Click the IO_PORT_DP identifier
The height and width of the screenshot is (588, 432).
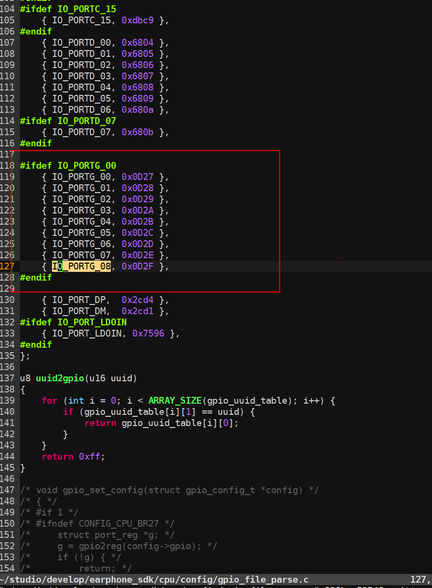[79, 300]
